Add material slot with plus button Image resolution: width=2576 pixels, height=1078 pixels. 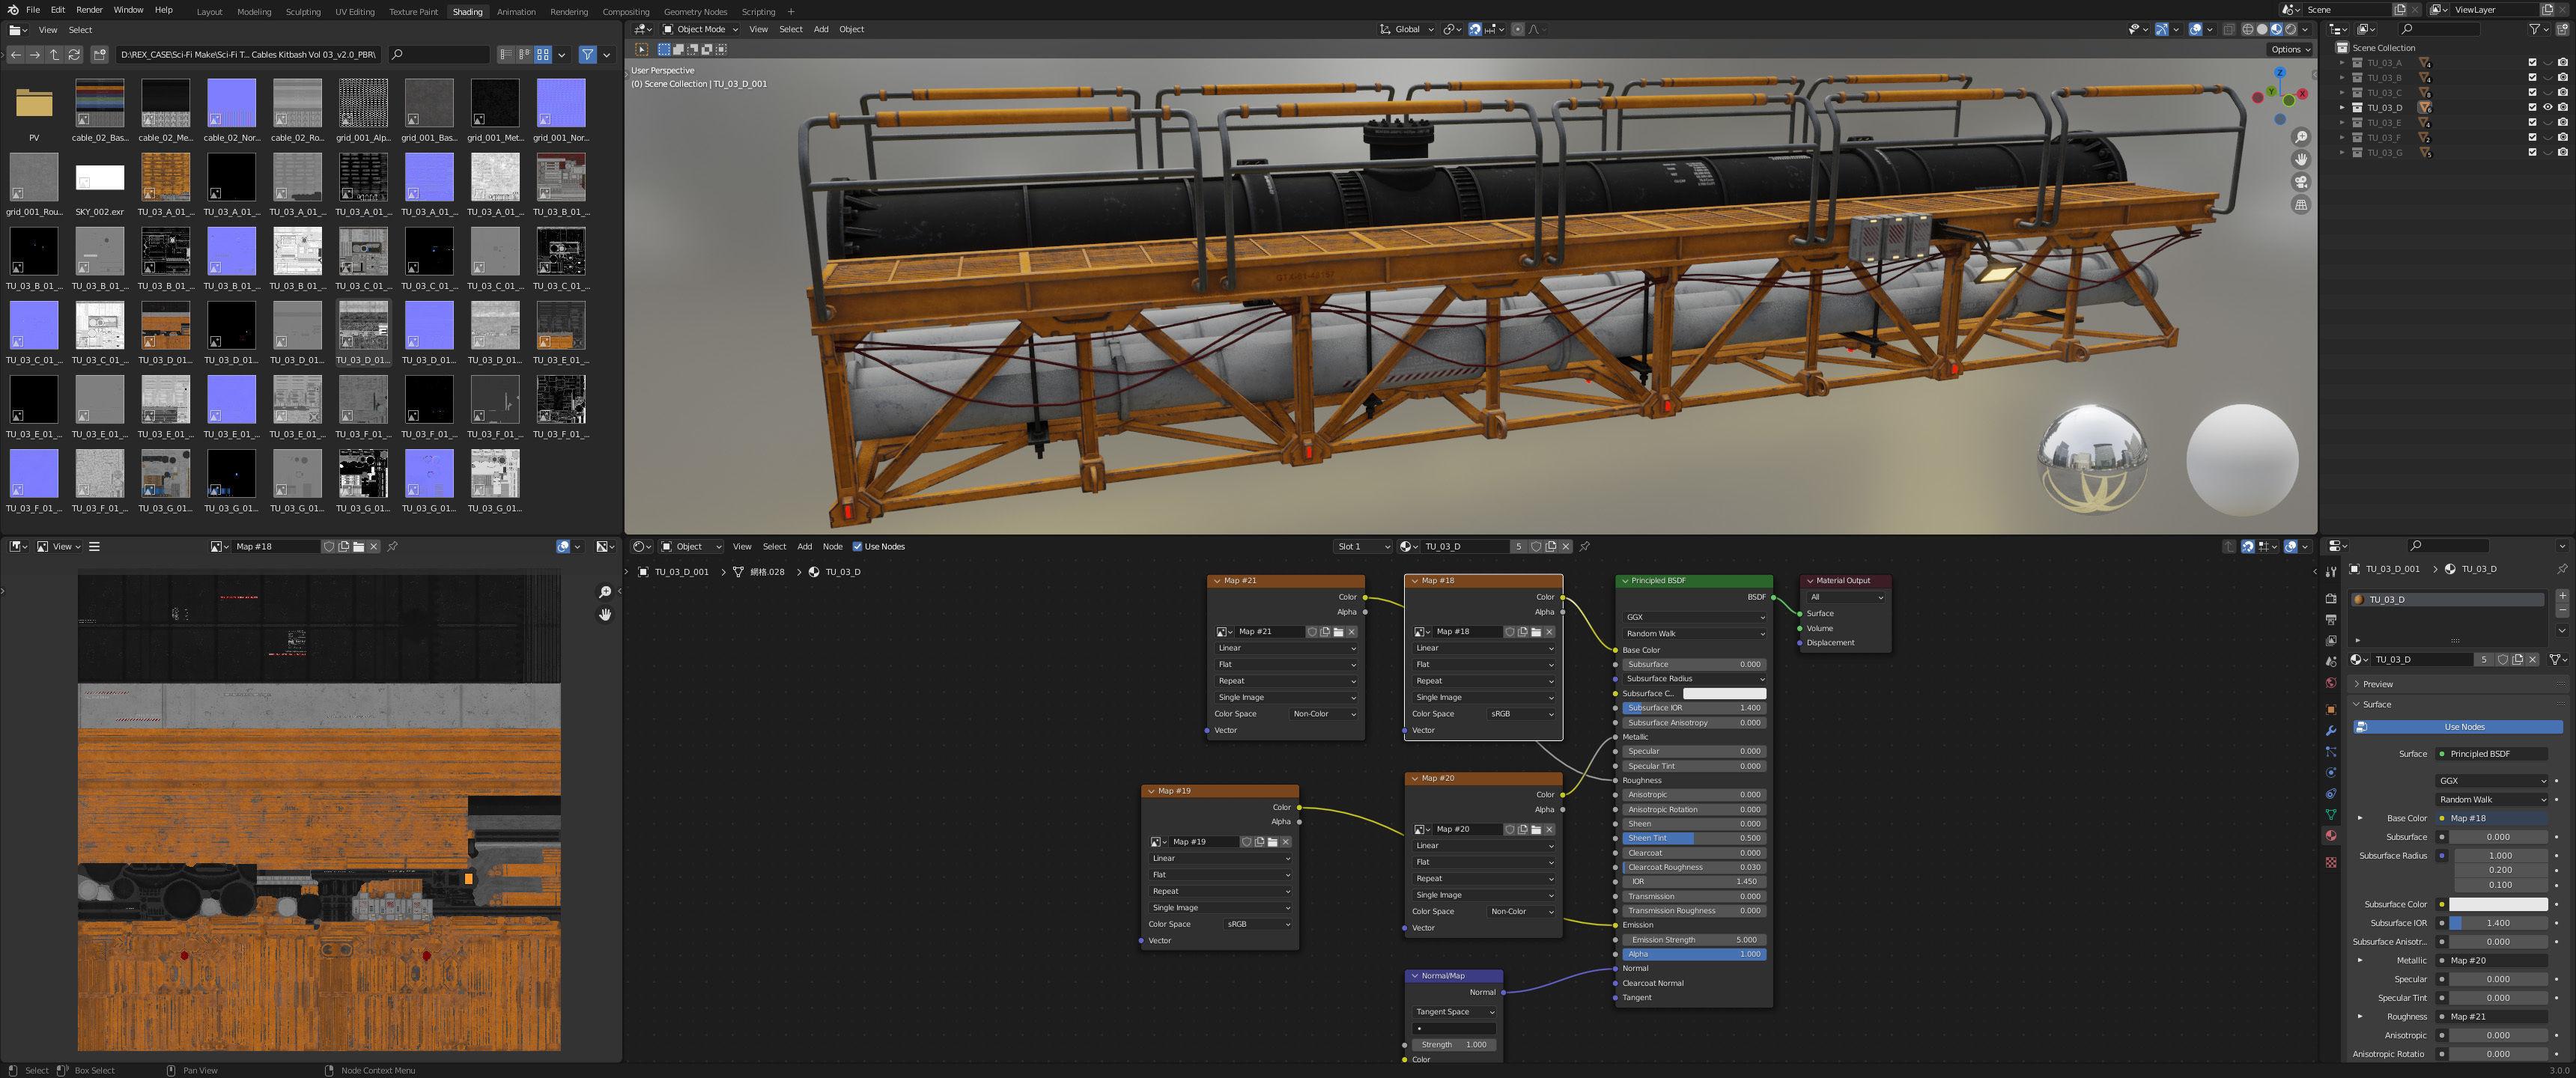click(x=2562, y=596)
